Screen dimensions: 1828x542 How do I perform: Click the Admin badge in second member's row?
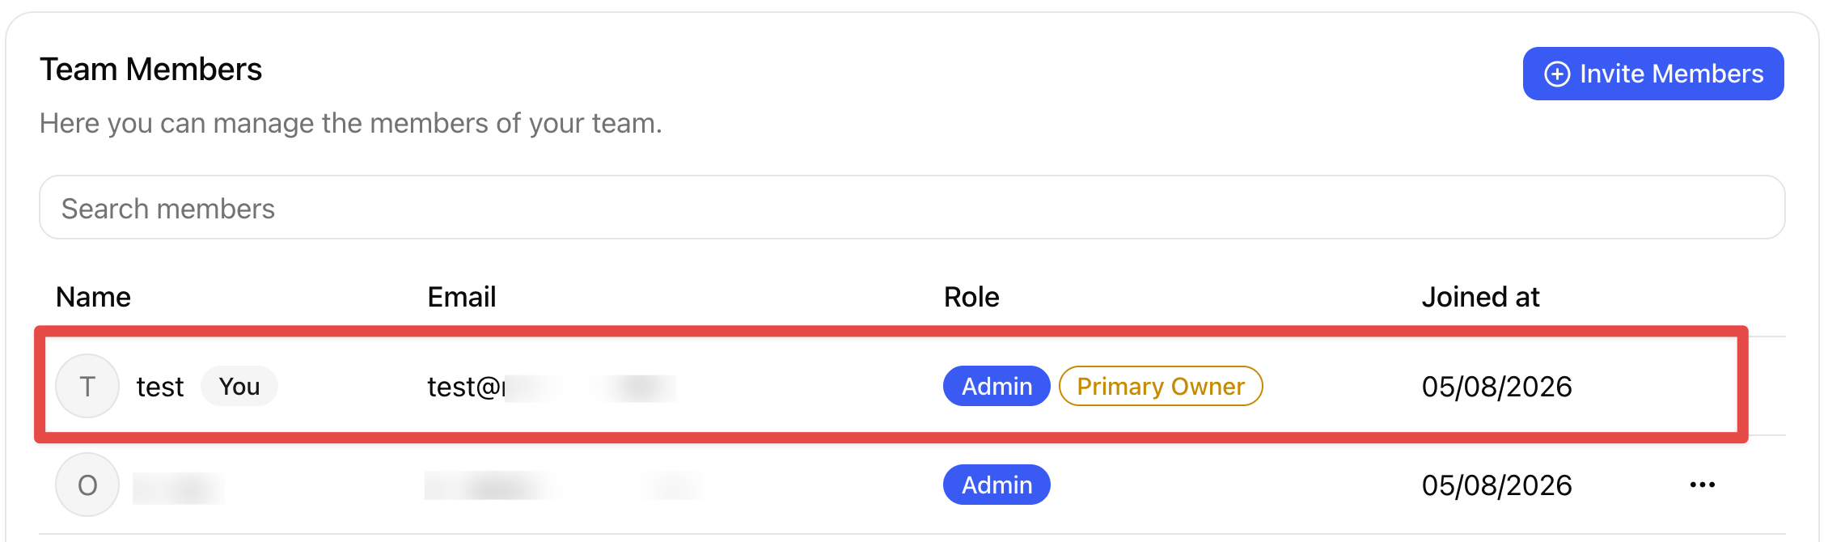click(997, 485)
